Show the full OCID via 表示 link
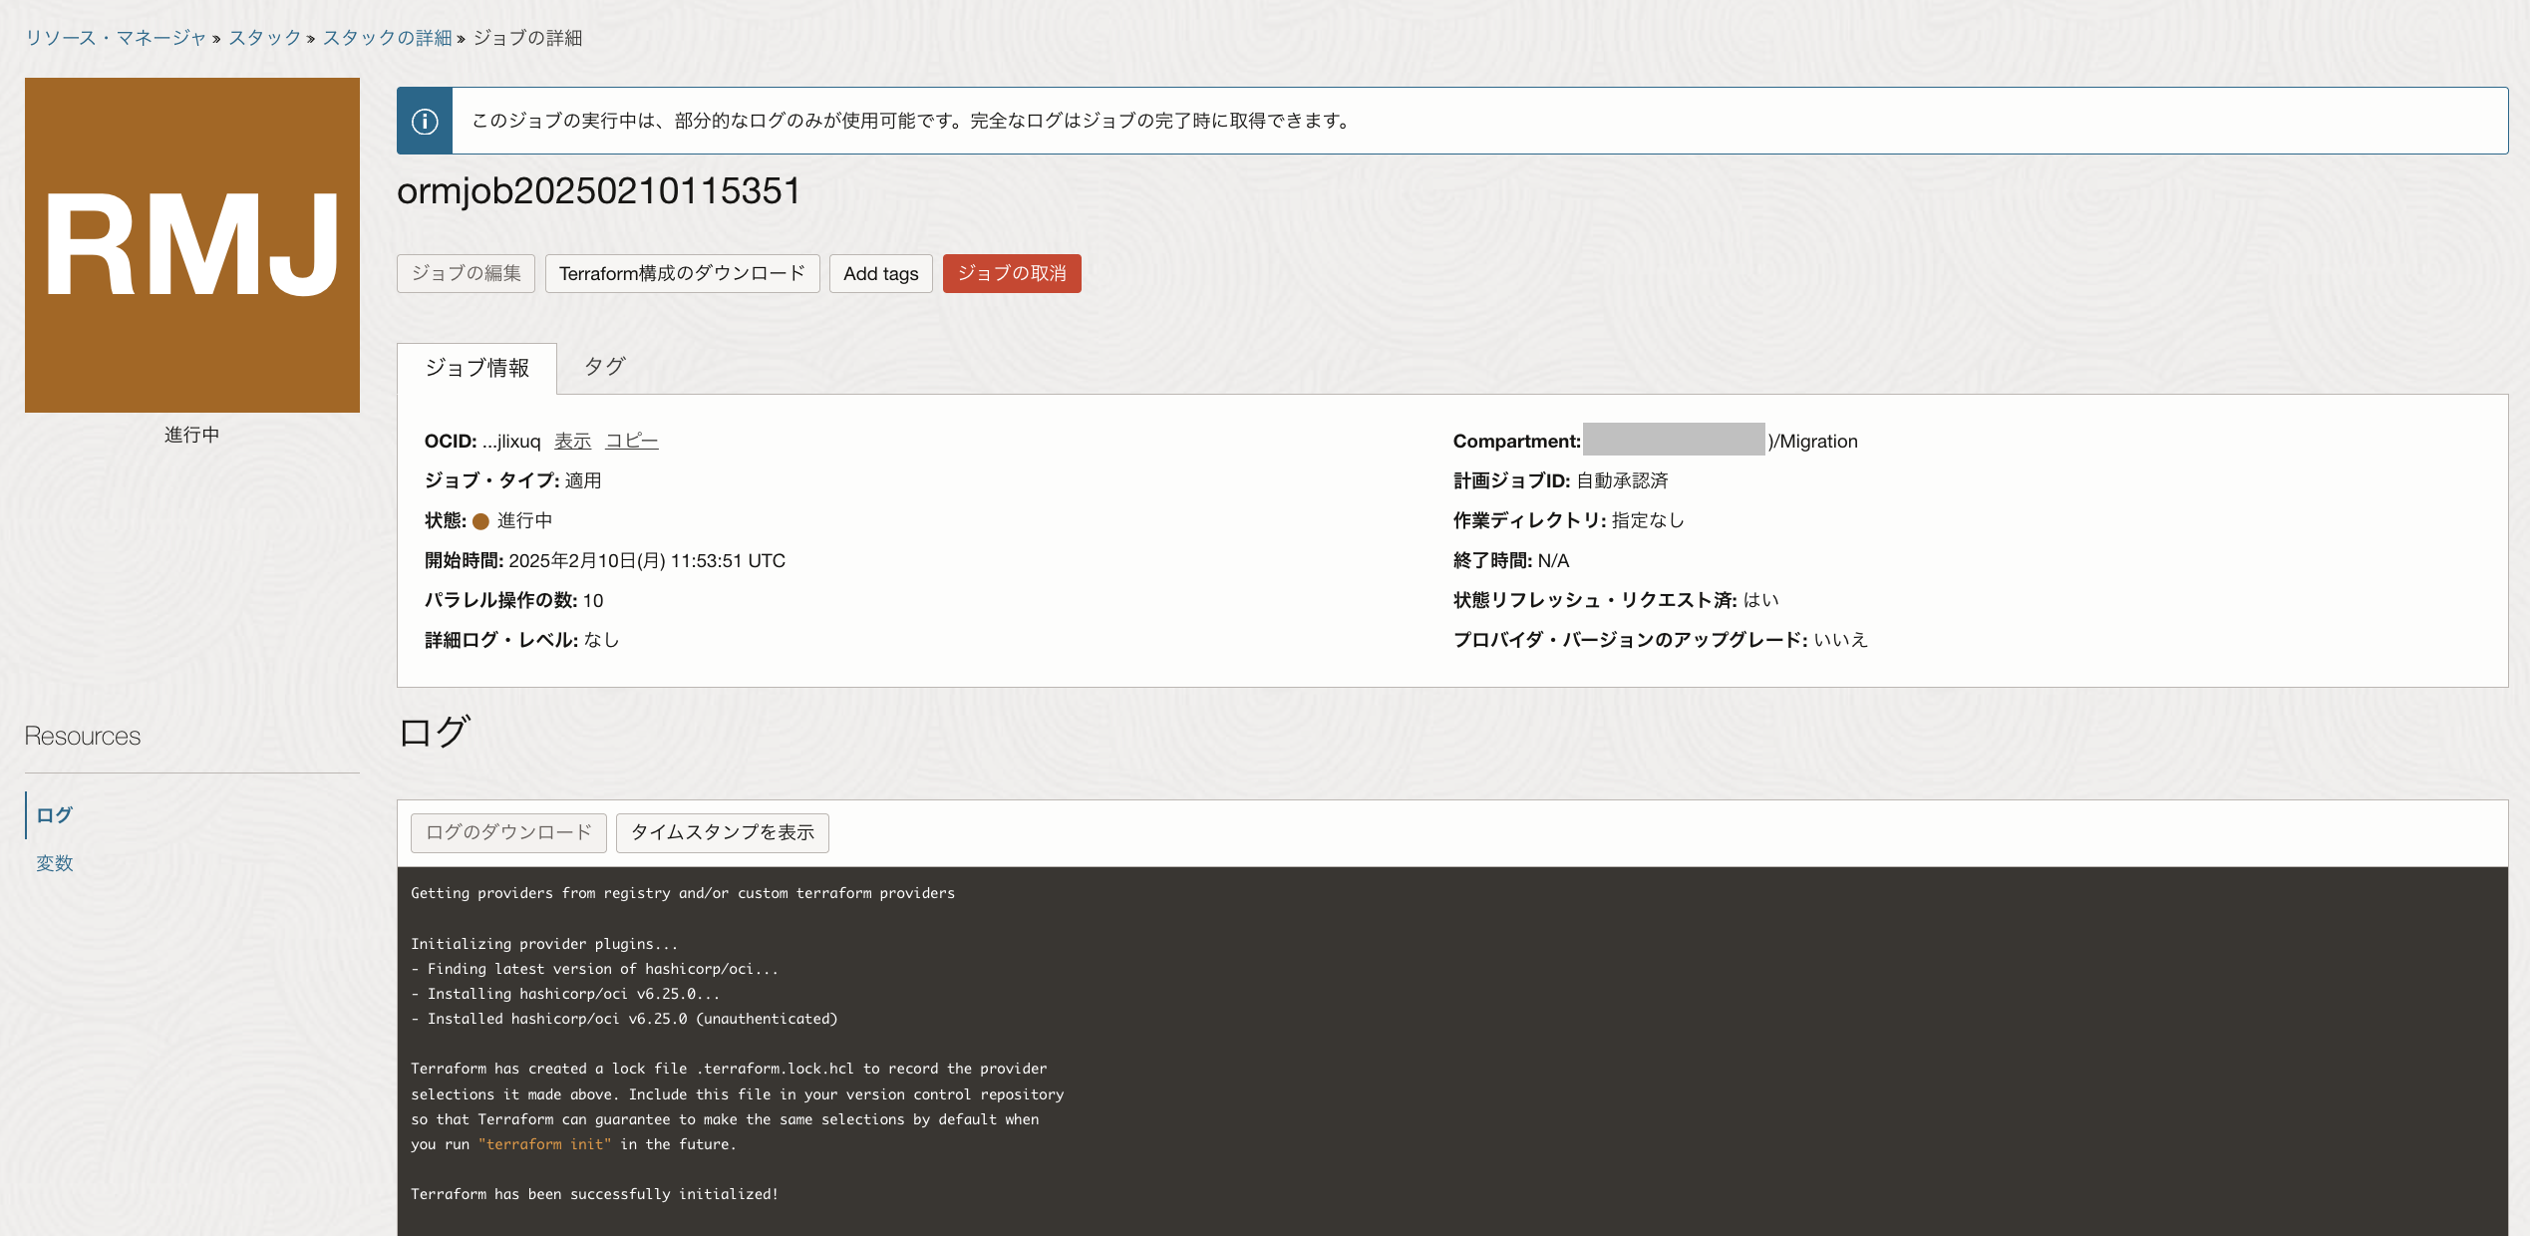This screenshot has width=2530, height=1236. (572, 441)
